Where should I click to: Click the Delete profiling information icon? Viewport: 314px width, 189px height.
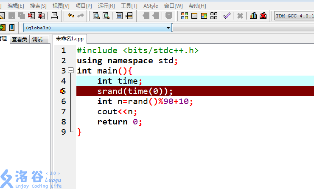tap(263, 16)
